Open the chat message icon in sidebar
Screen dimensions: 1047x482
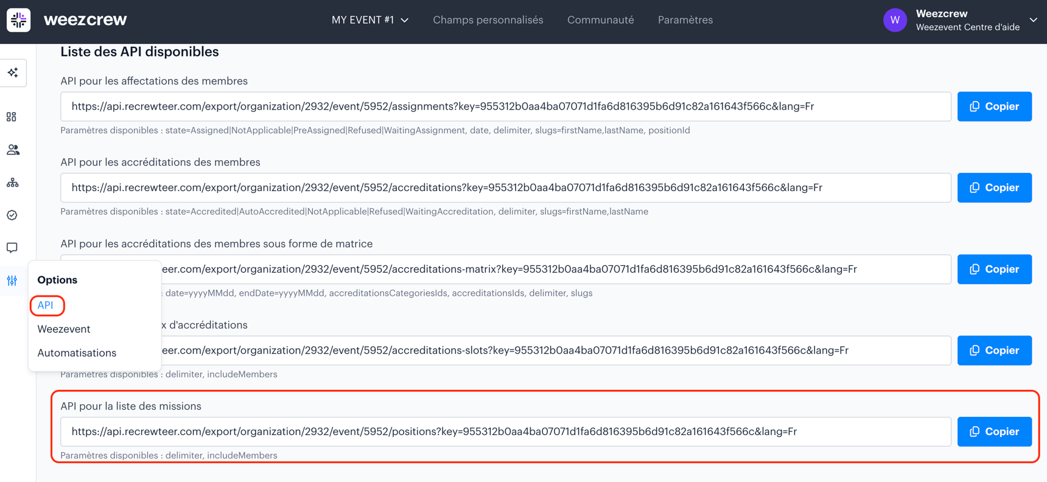click(12, 248)
